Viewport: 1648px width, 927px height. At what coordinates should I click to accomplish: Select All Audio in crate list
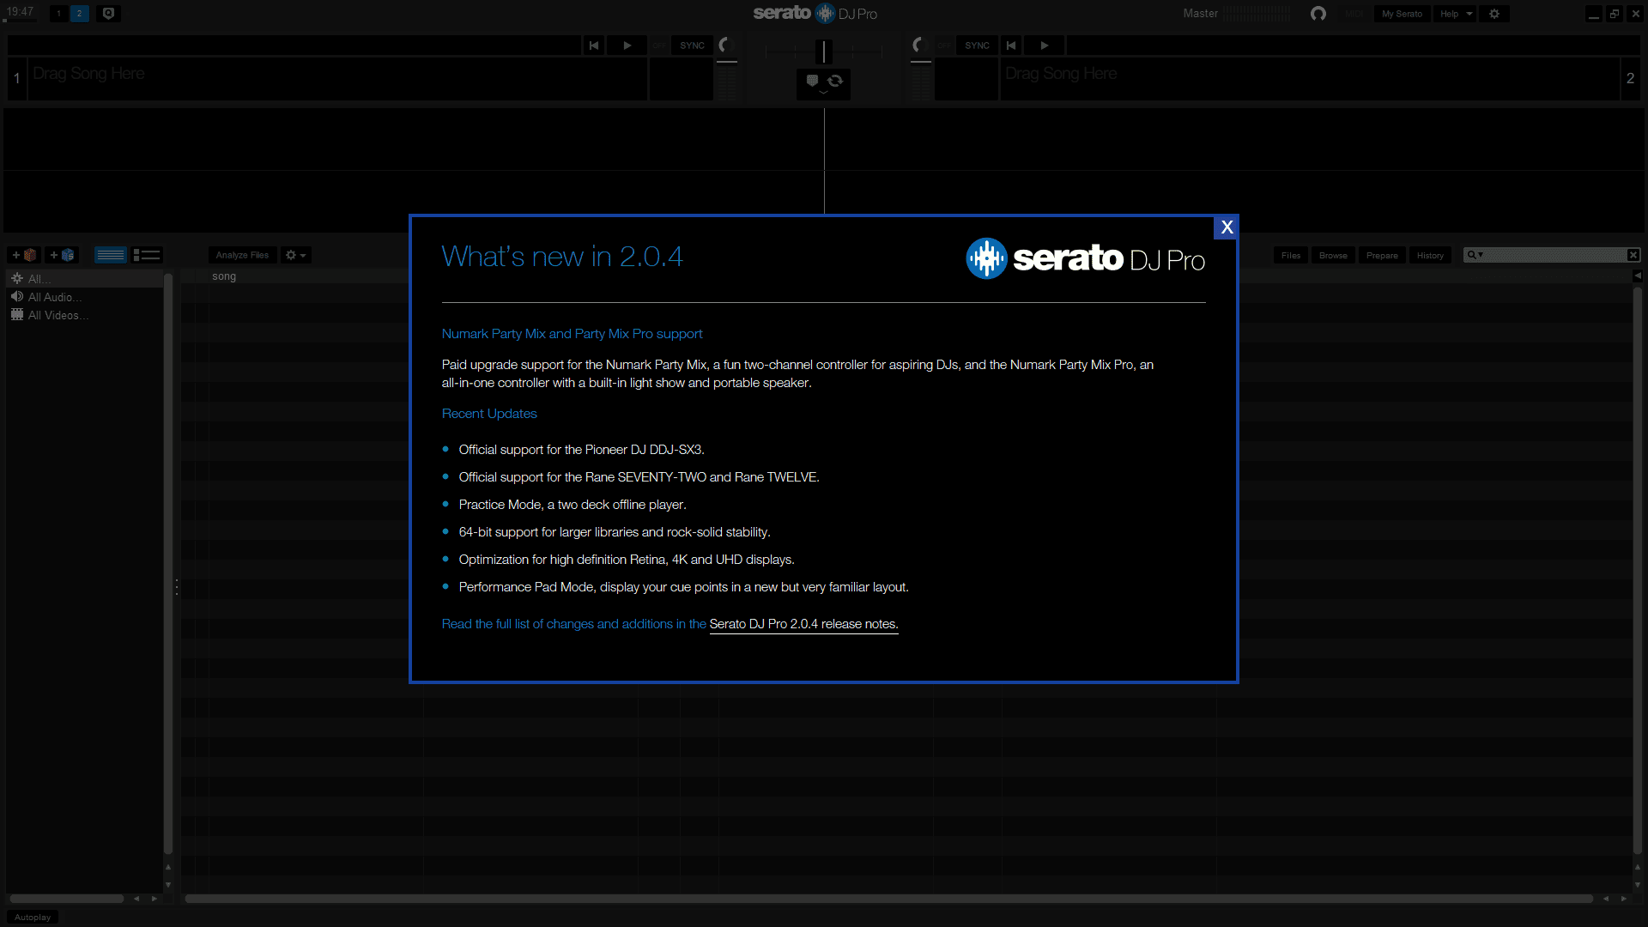(x=54, y=297)
